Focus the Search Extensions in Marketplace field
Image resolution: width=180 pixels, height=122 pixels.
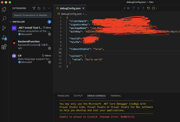tap(32, 15)
